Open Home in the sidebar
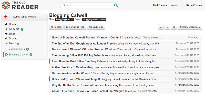 (12, 24)
